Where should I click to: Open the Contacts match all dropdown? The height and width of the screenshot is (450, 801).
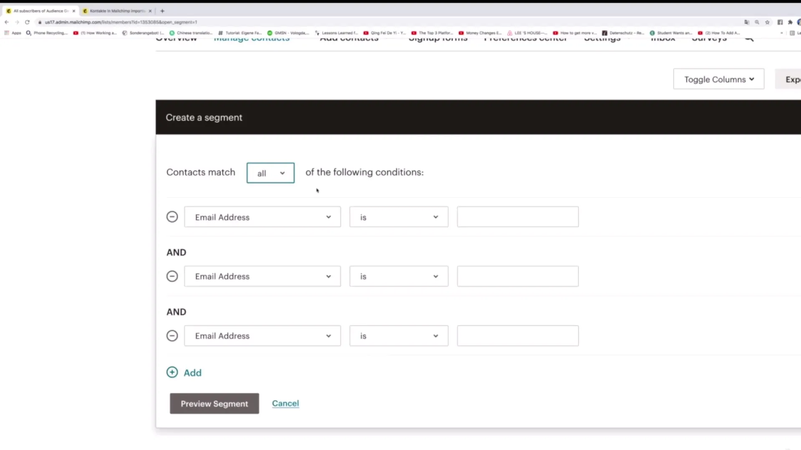270,173
